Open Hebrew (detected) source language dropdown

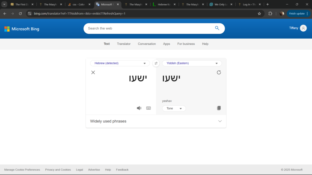pos(120,63)
